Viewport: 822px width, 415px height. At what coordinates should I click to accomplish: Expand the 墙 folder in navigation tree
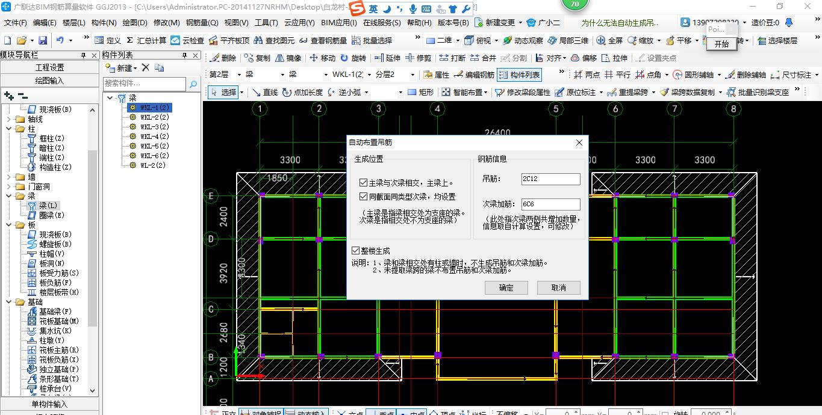coord(9,177)
